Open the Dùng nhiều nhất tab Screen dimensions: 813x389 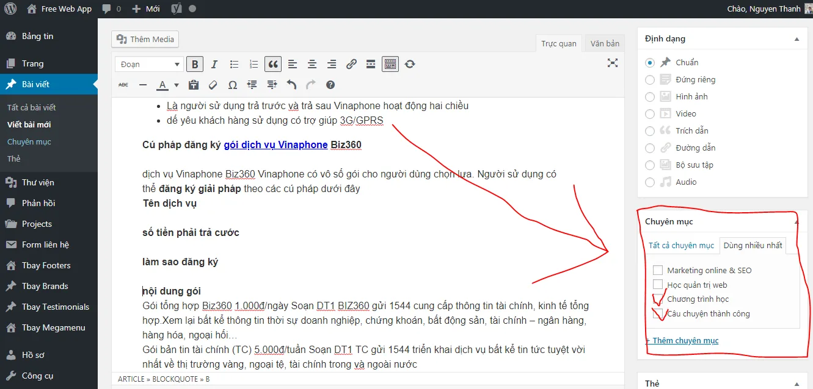pyautogui.click(x=753, y=246)
